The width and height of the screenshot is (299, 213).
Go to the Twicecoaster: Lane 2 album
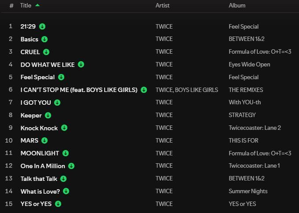tap(255, 128)
